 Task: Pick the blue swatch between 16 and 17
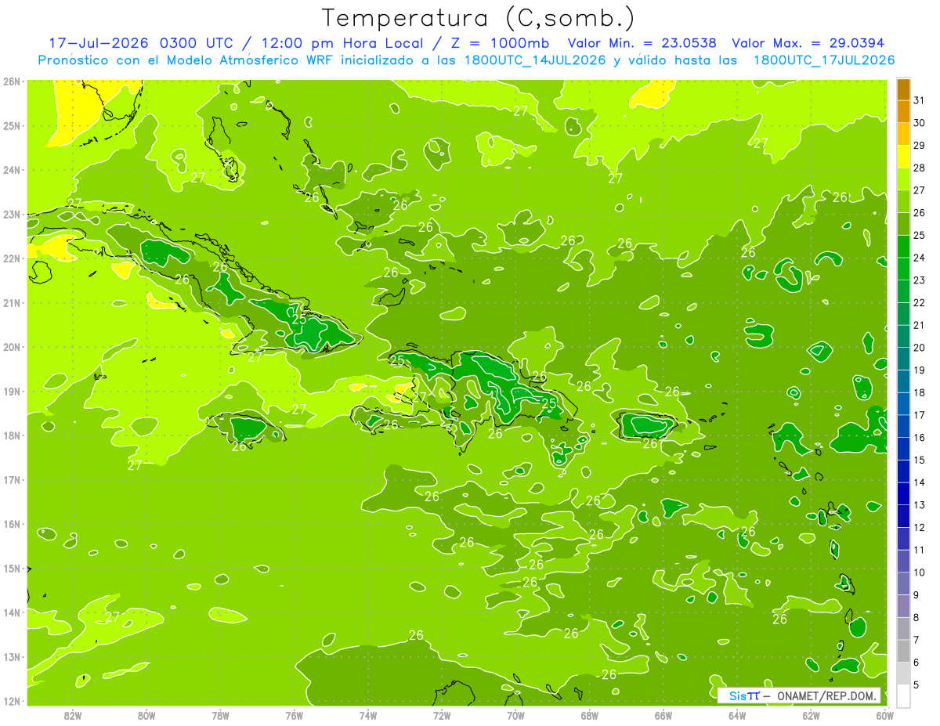(x=903, y=426)
